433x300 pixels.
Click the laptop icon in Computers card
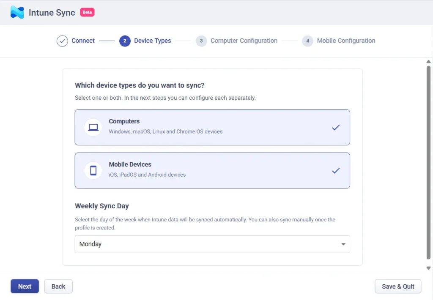(x=93, y=127)
